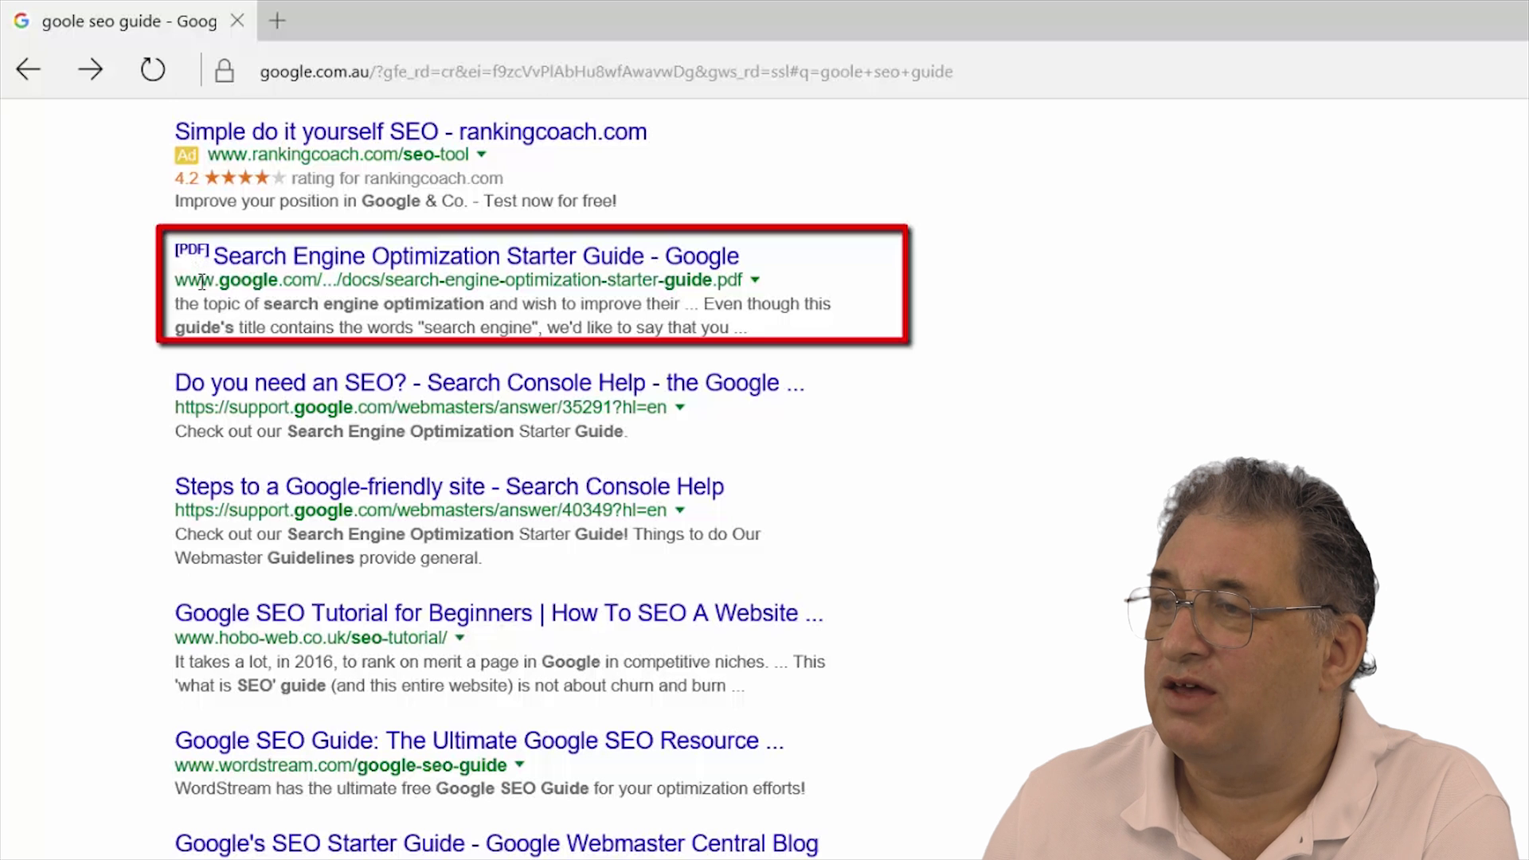Click the star rating for rankingcoach.com
The width and height of the screenshot is (1529, 860).
pos(244,178)
